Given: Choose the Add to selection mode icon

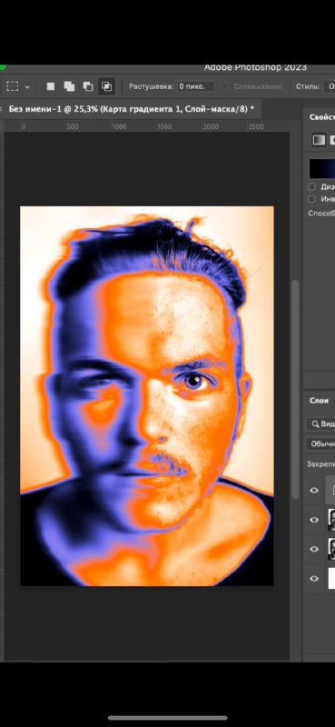Looking at the screenshot, I should click(70, 86).
